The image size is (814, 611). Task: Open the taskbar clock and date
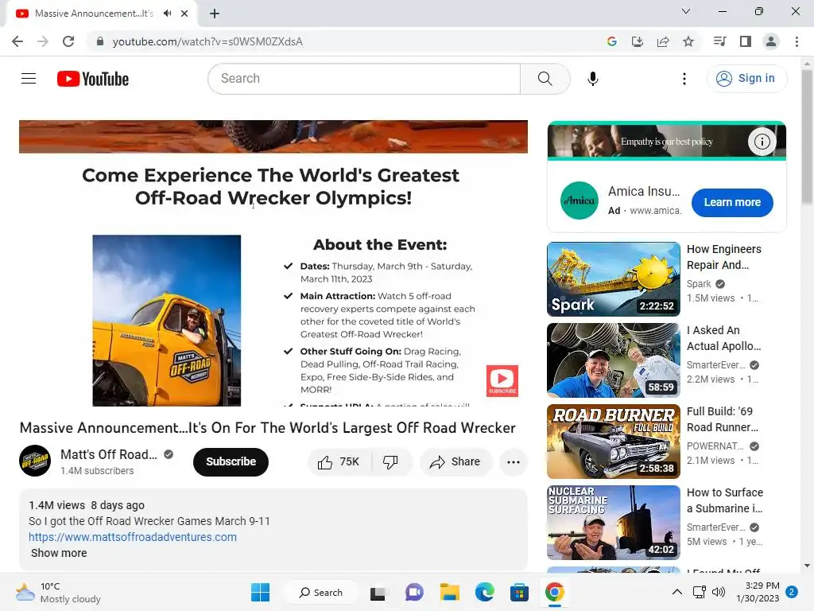tap(758, 592)
